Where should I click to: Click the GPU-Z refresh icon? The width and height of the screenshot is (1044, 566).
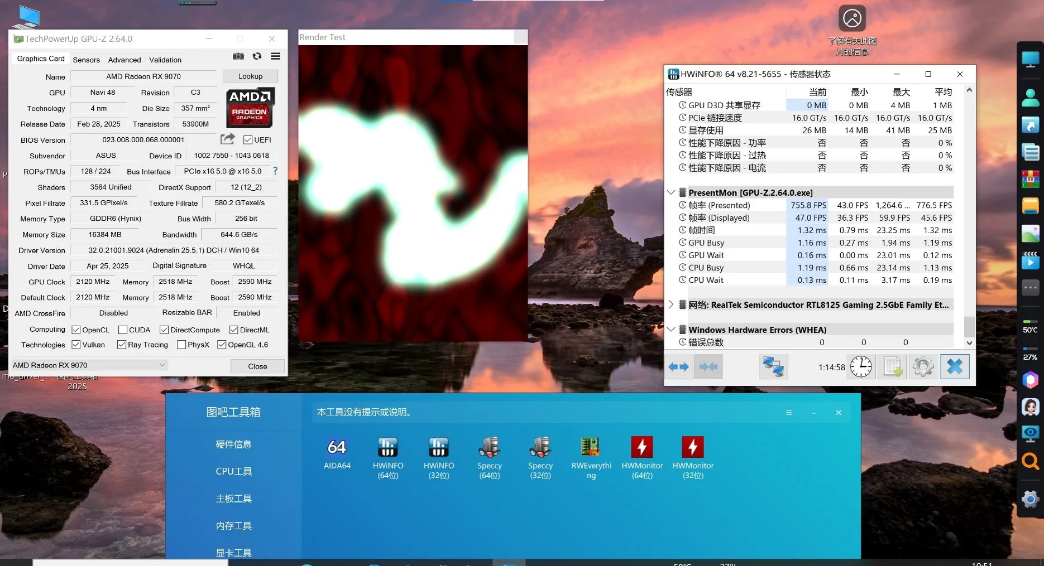click(x=257, y=56)
